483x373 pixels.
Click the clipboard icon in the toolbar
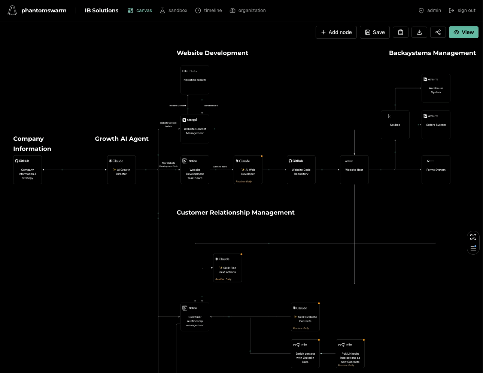[401, 32]
